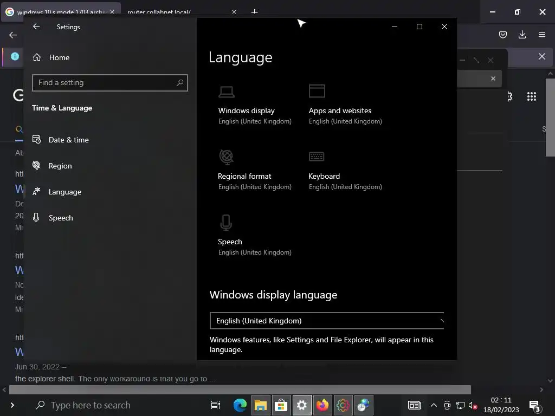555x416 pixels.
Task: Click the magnifier icon in Find a setting
Action: click(180, 83)
